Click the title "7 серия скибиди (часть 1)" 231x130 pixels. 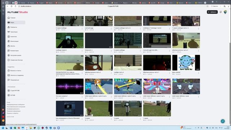tap(180, 28)
